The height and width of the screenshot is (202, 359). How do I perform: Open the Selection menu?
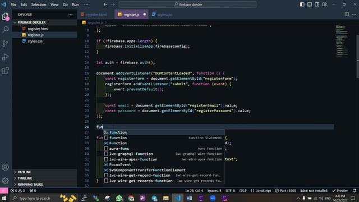click(39, 4)
